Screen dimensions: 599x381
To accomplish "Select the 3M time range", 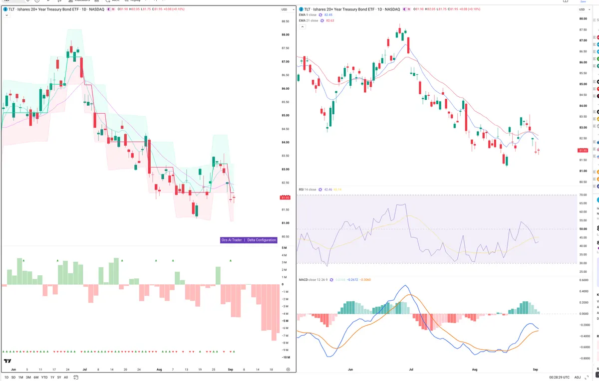I will (28, 378).
